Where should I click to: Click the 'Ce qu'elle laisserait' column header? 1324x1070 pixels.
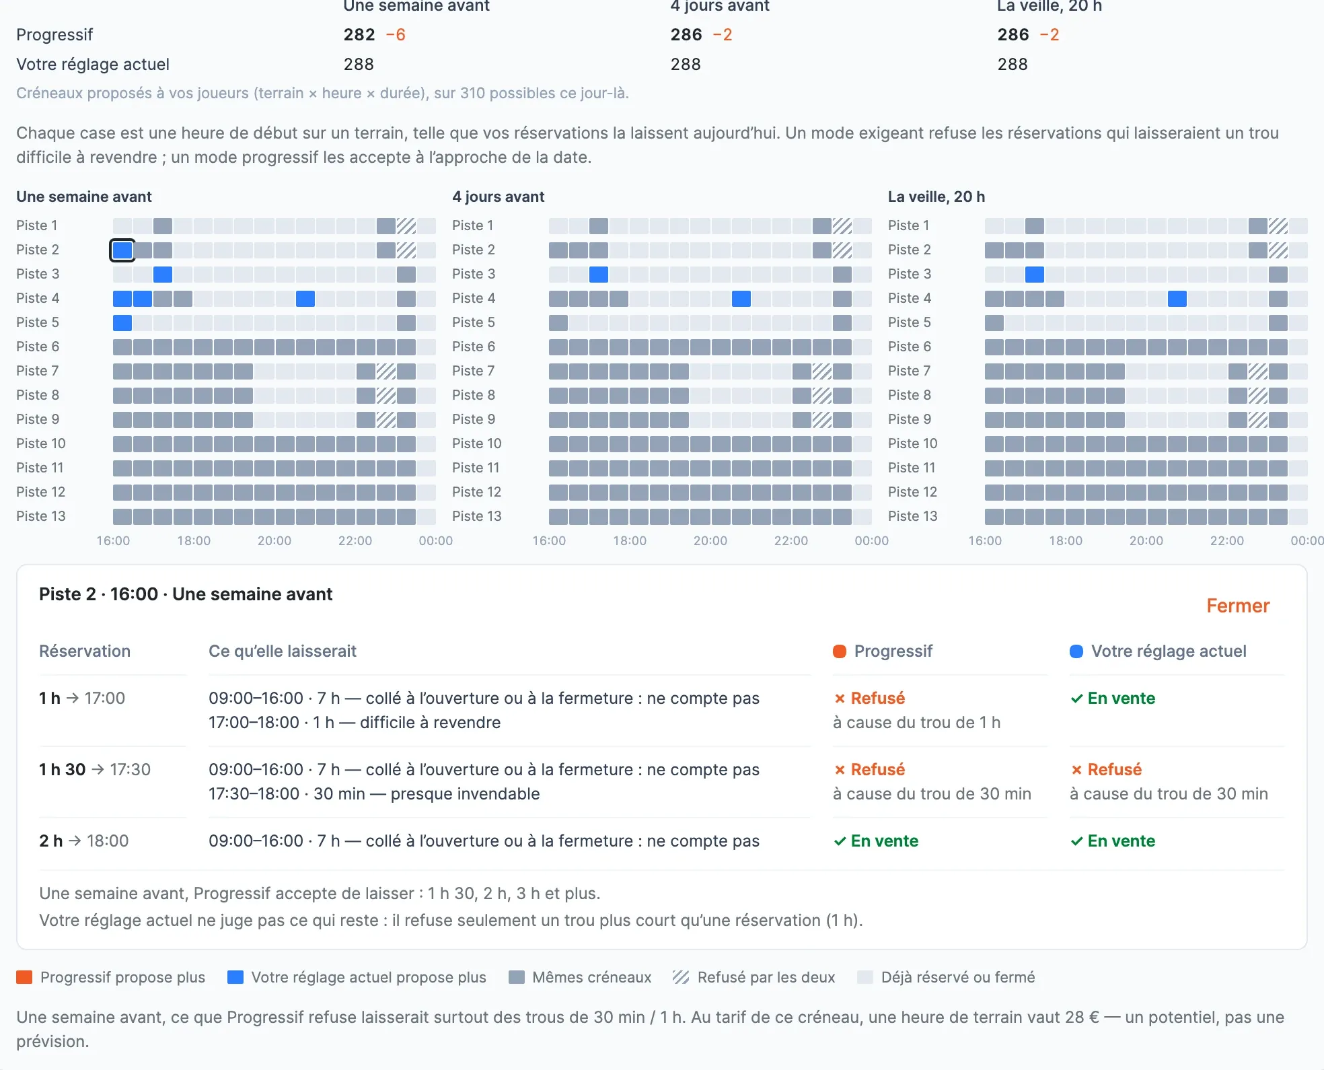click(283, 651)
